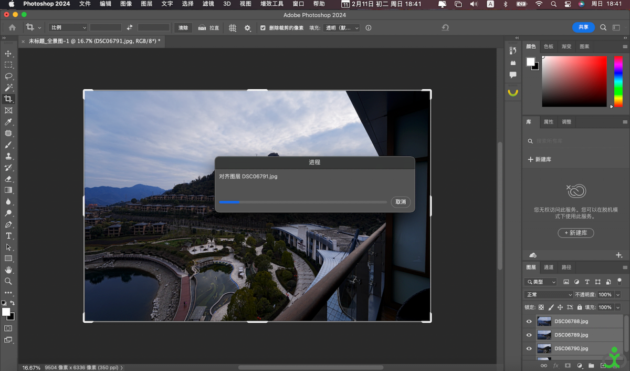Open the crop tool preset picker arrow
This screenshot has width=630, height=371.
(39, 28)
